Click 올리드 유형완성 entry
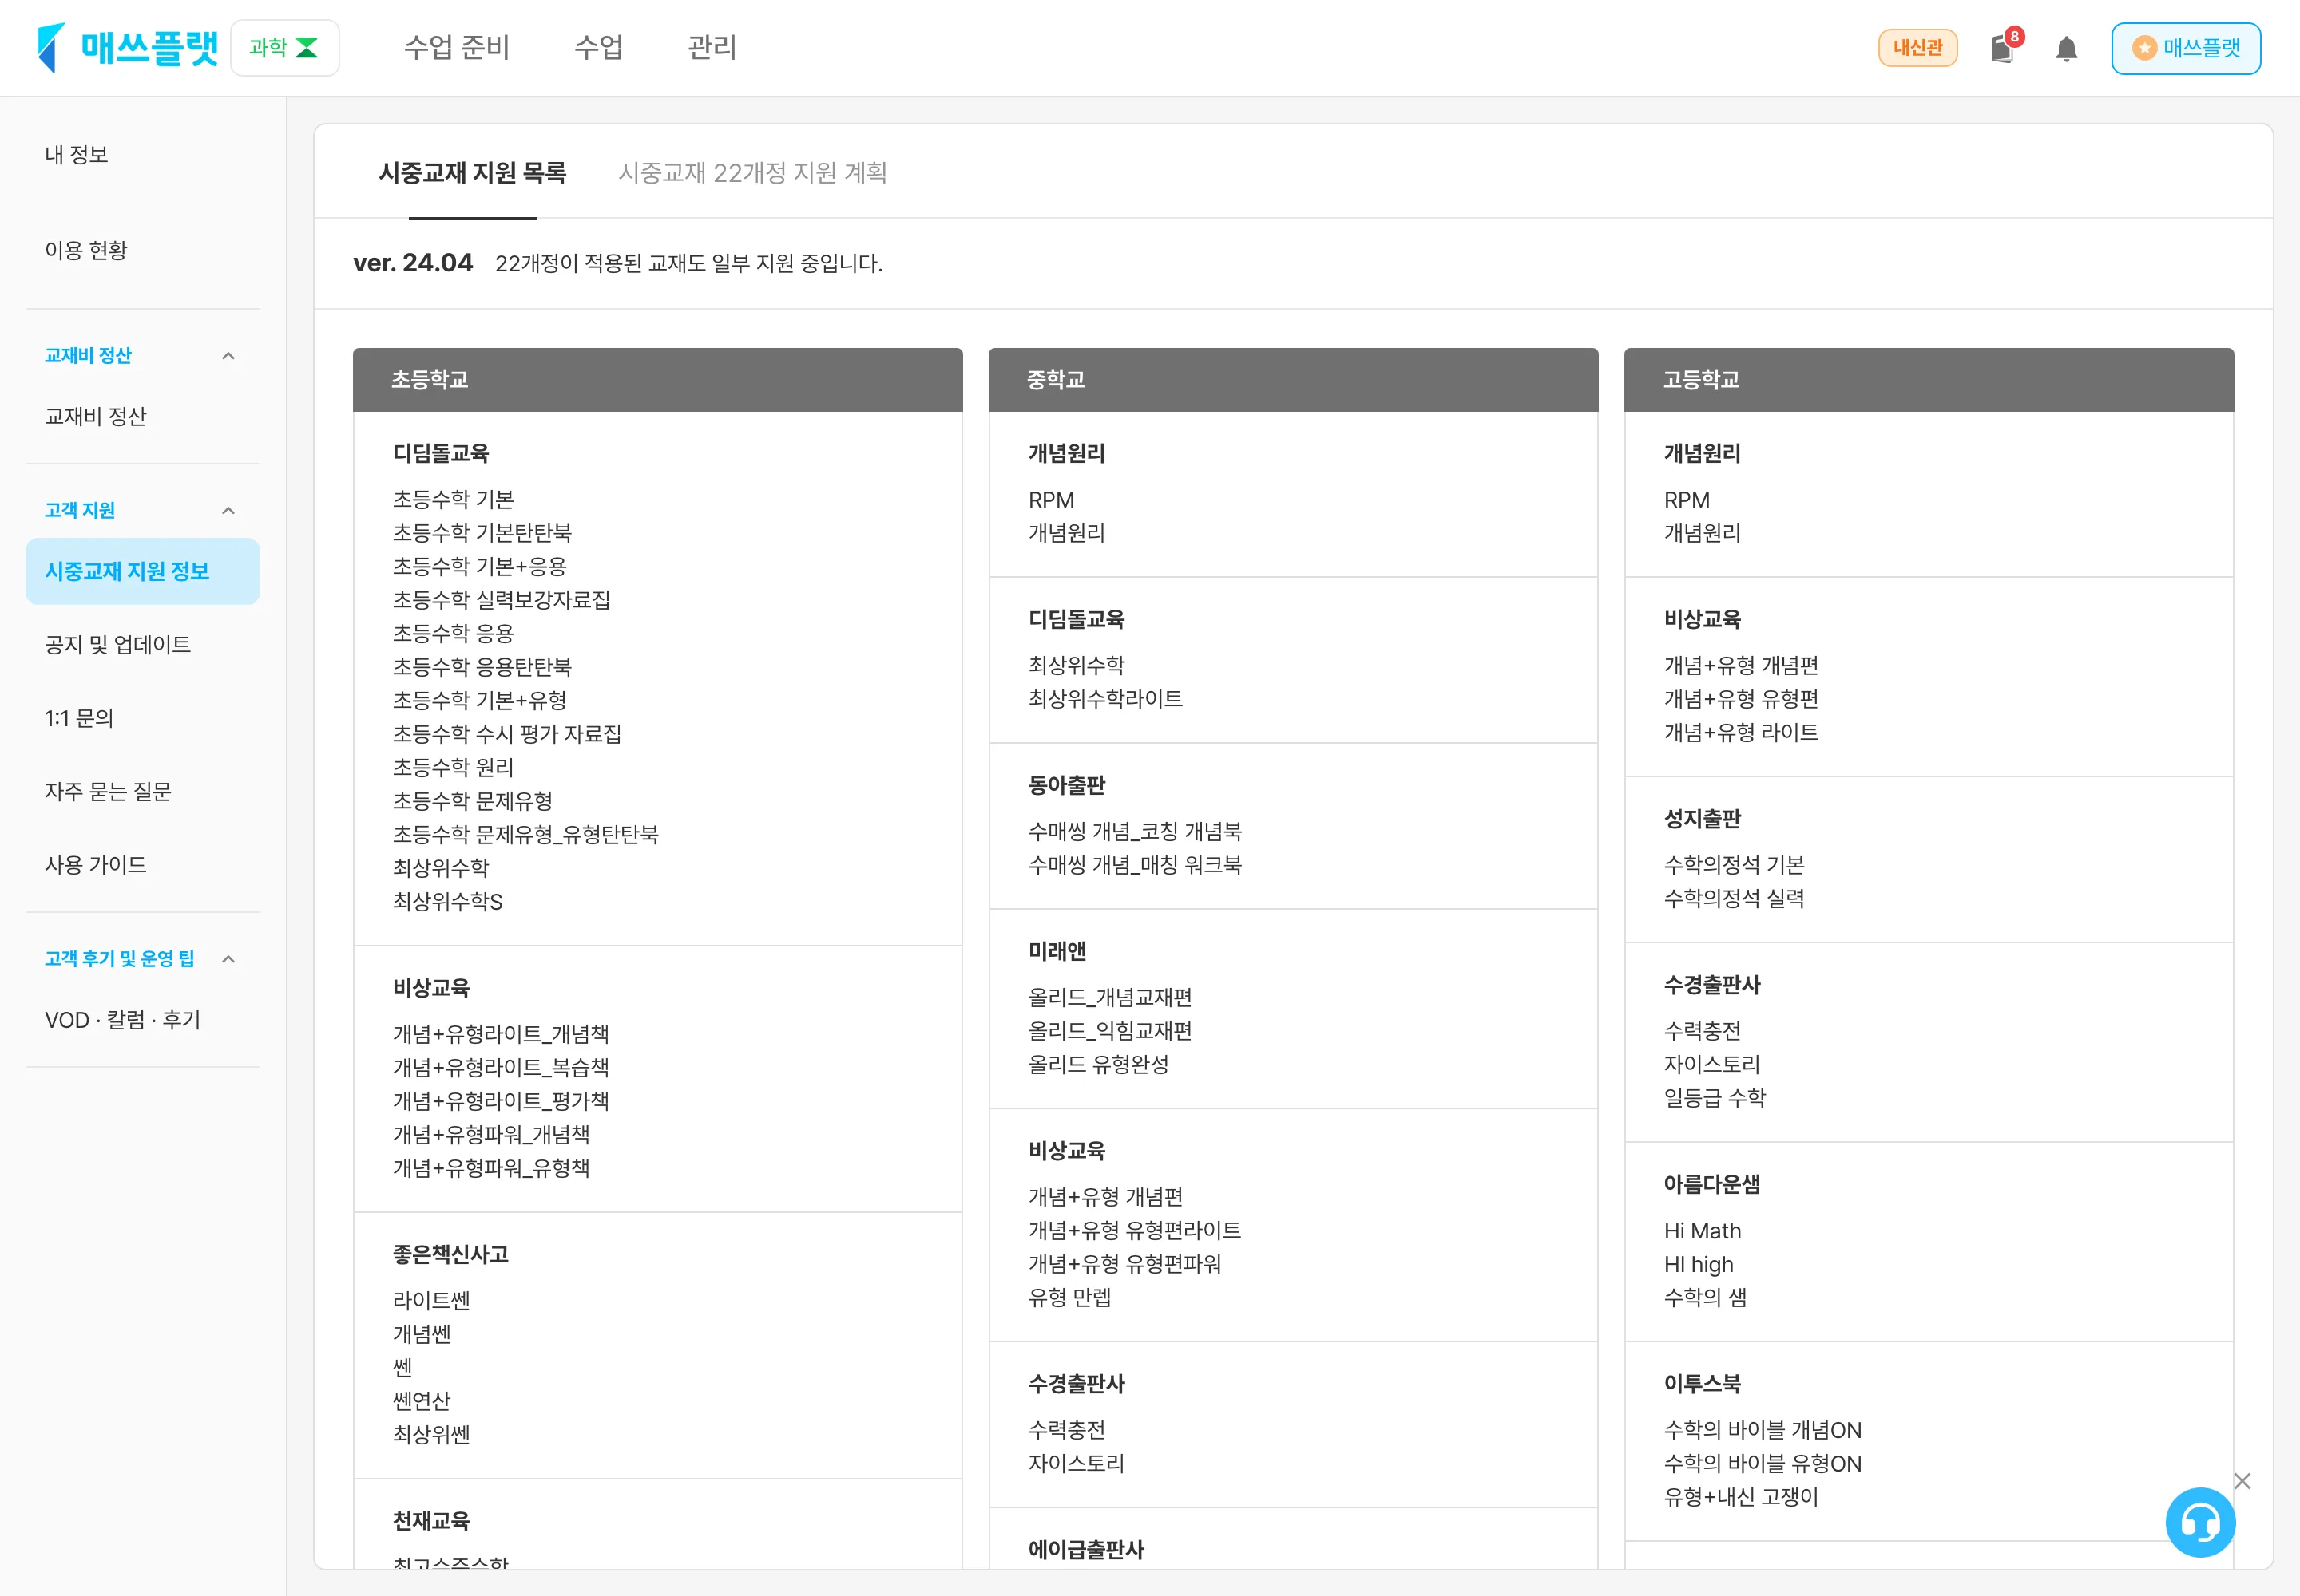The image size is (2300, 1596). (1099, 1064)
